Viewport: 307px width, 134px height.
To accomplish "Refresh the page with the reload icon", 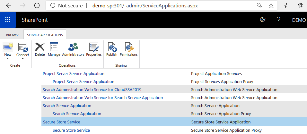I will coord(37,6).
